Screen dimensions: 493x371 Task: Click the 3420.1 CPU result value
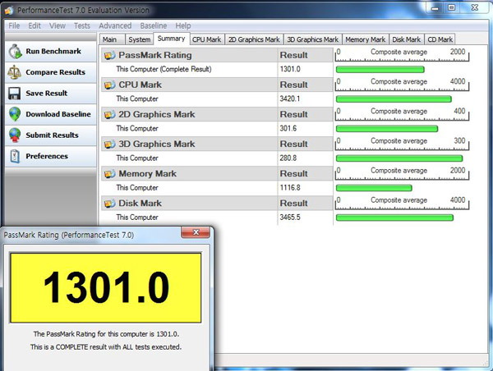click(290, 99)
